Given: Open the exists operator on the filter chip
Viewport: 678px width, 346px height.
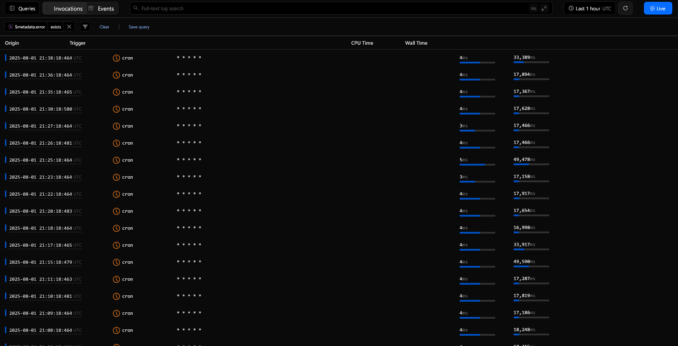Looking at the screenshot, I should click(56, 27).
